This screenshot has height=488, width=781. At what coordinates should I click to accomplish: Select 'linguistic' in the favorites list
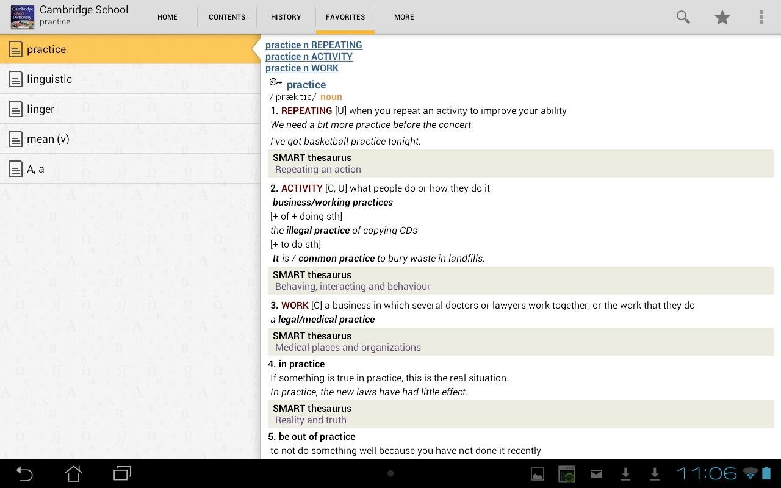pyautogui.click(x=130, y=79)
